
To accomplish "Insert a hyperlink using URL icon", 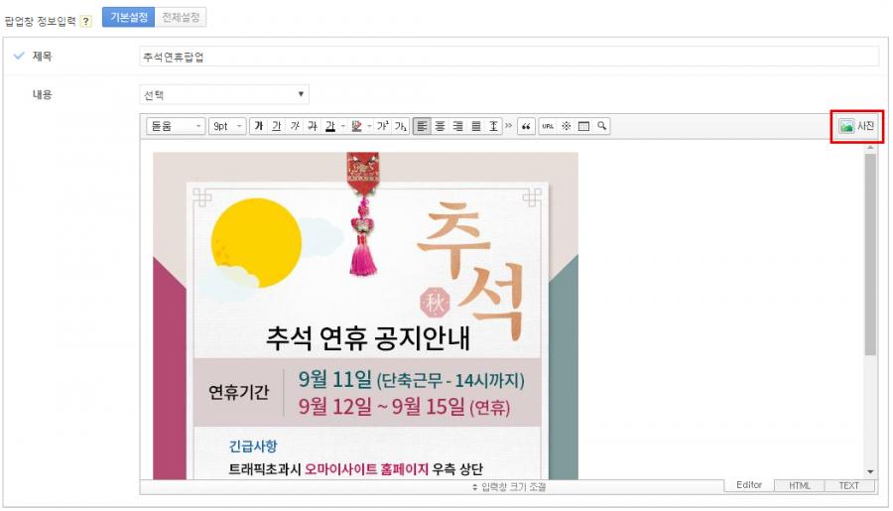I will point(548,127).
